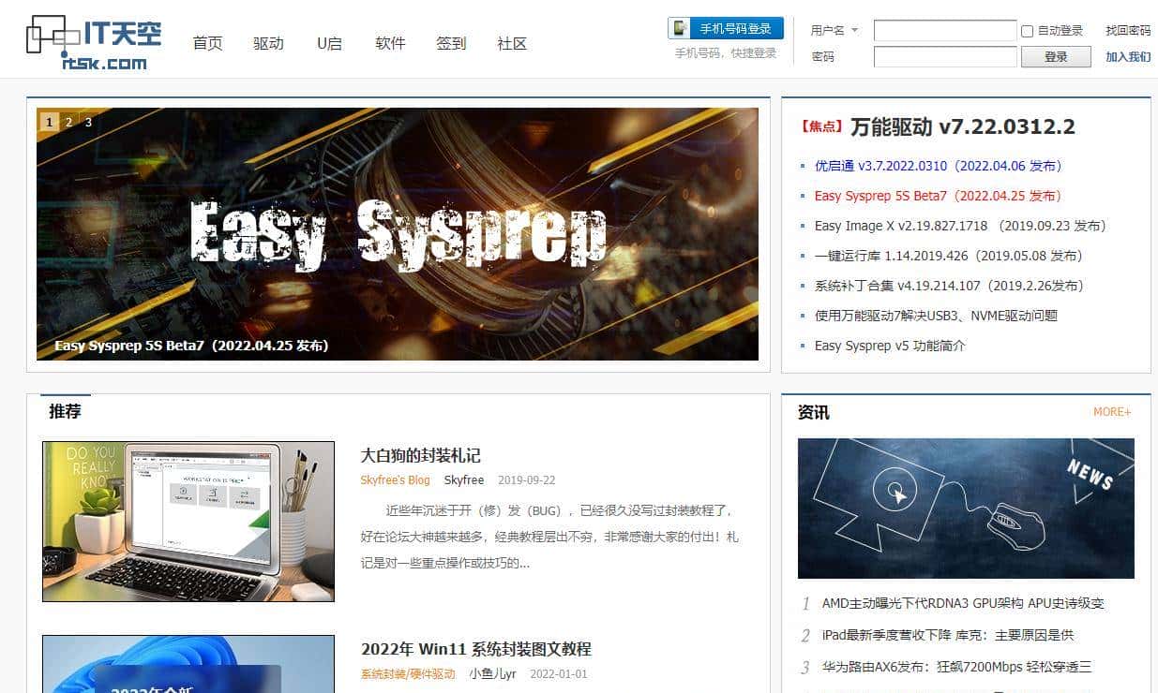Select 社区 in the navigation bar

[x=512, y=43]
